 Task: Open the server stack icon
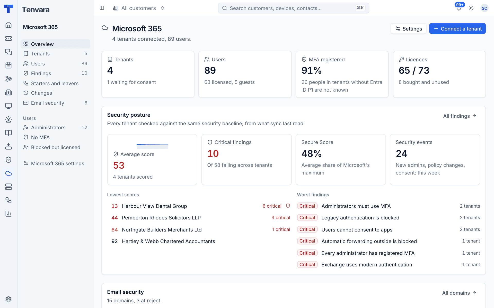[8, 187]
